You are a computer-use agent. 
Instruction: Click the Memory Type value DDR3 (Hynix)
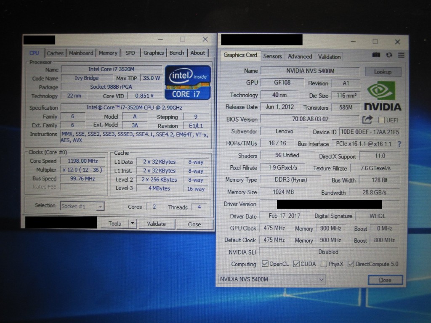pos(291,180)
